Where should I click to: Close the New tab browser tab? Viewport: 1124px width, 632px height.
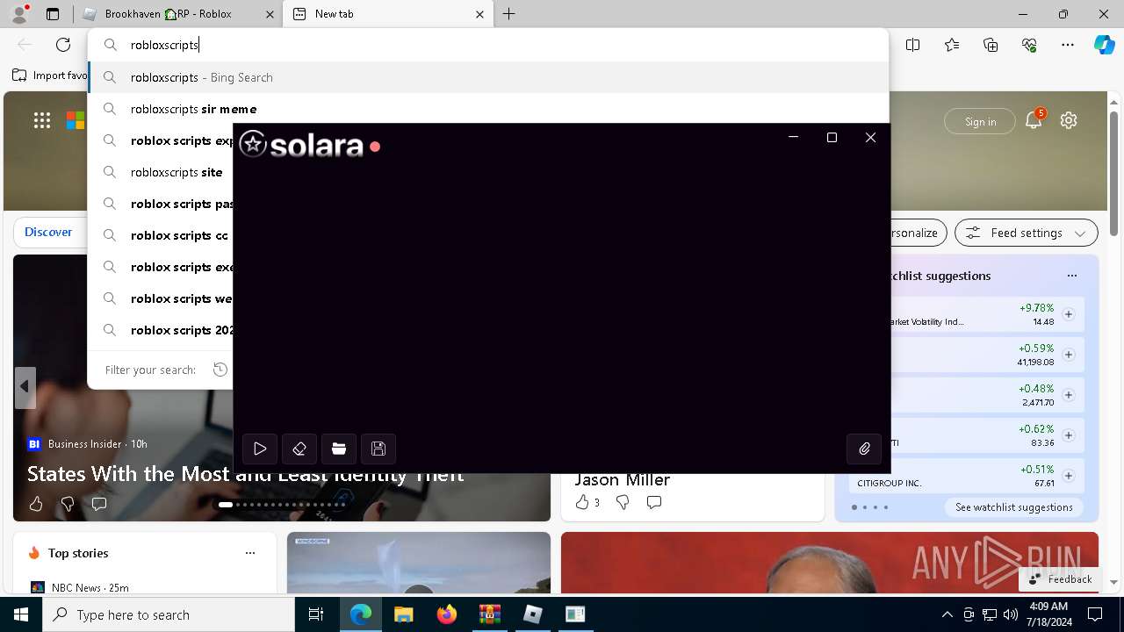pos(479,14)
